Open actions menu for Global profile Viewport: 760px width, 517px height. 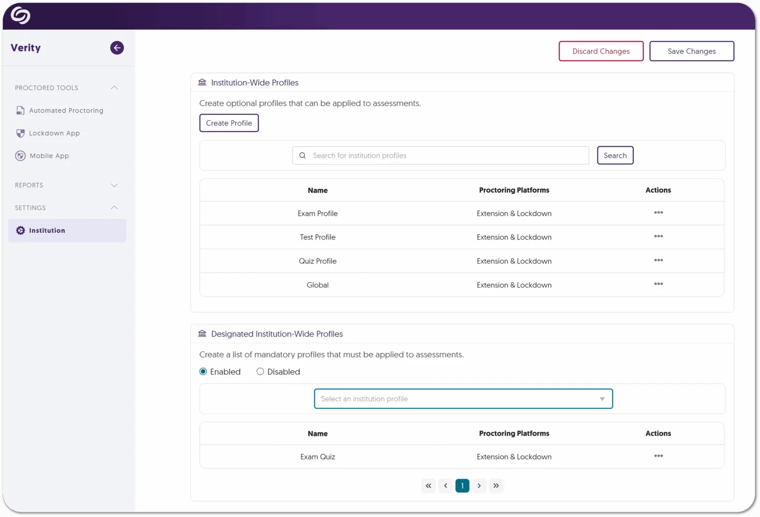pyautogui.click(x=658, y=284)
